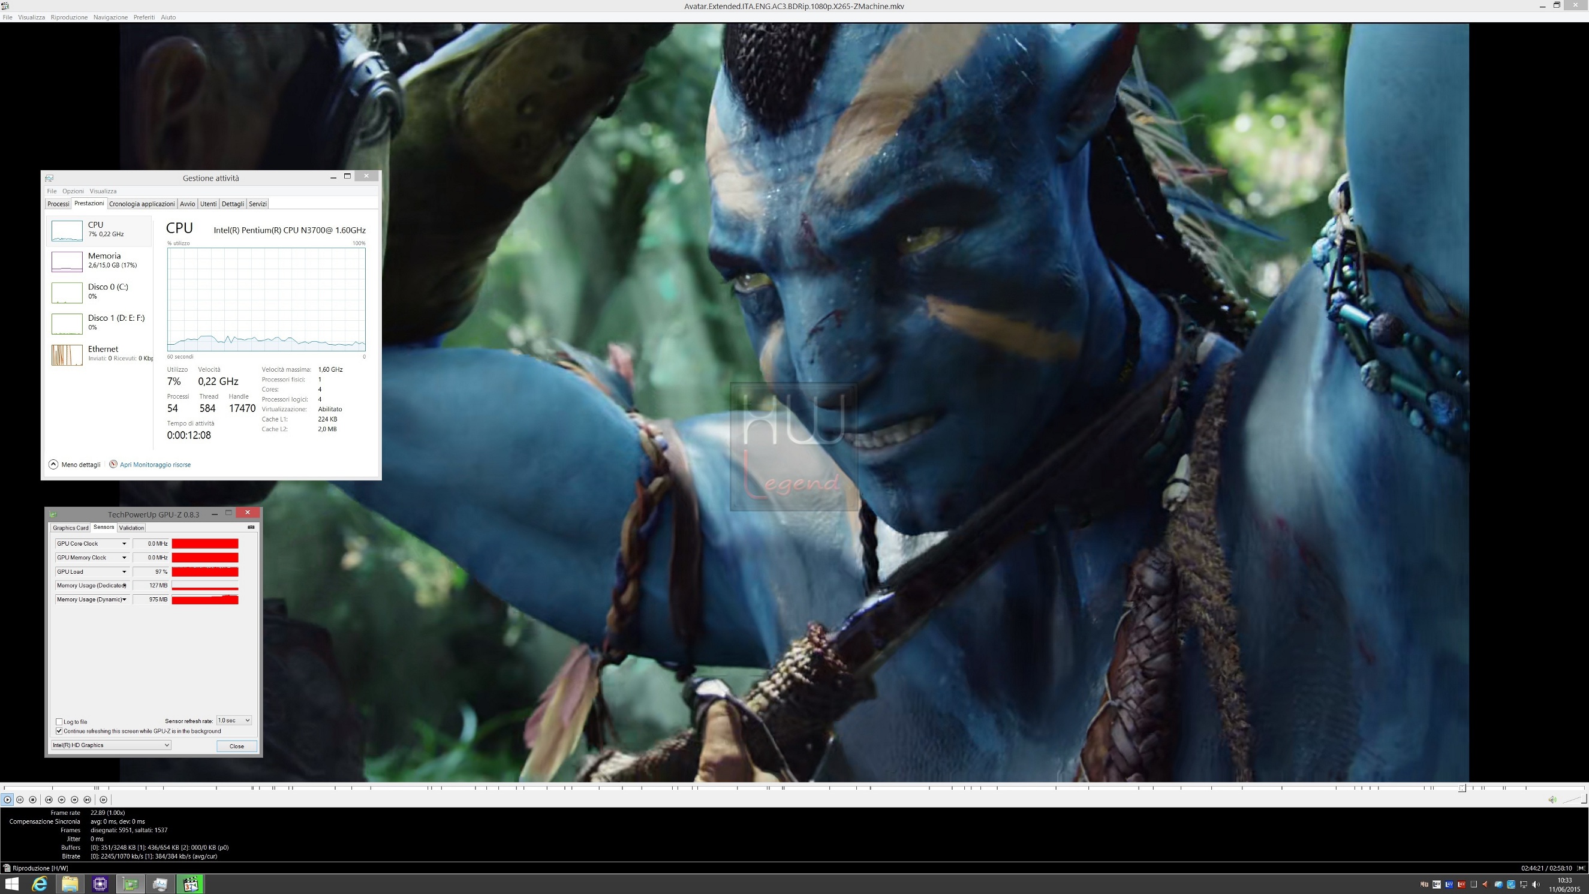Viewport: 1589px width, 894px height.
Task: Click the seek bar position thumb
Action: point(1462,788)
